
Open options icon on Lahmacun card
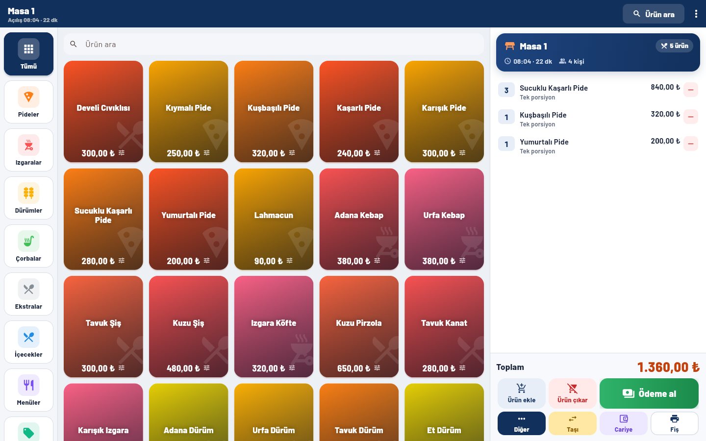289,261
